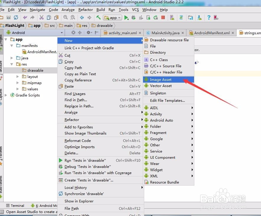Run the app using the green Run icon
261x216 pixels.
127,17
